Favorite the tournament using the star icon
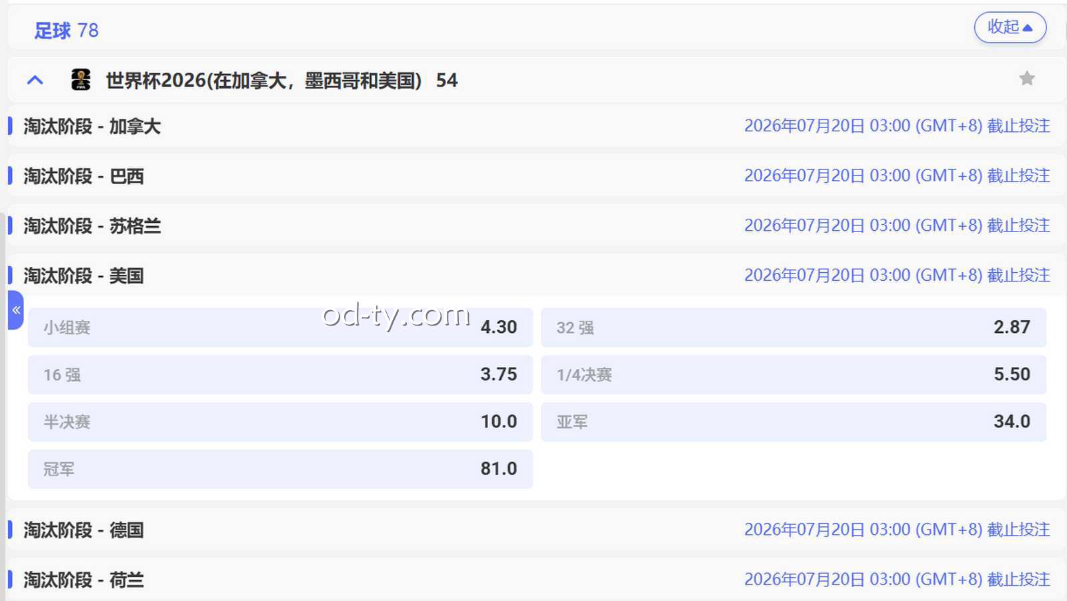Screen dimensions: 1067x601 1026,78
